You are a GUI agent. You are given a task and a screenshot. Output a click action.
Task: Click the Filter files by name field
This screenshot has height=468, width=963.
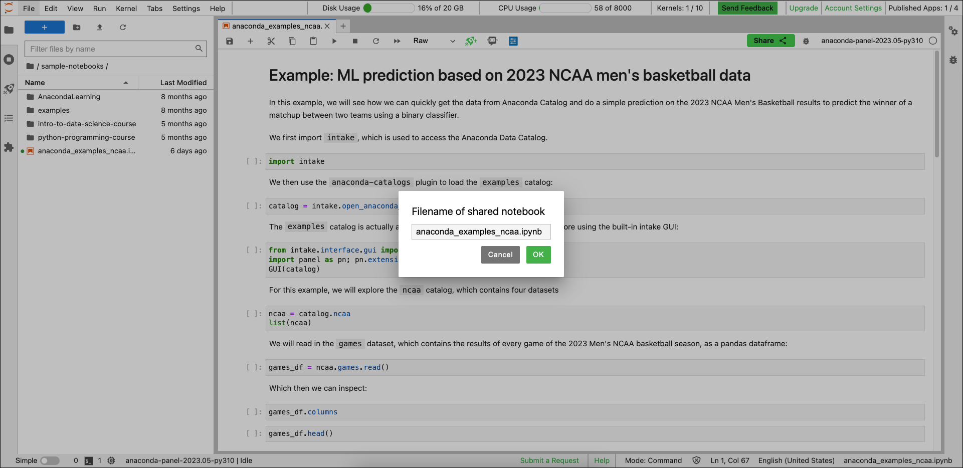pyautogui.click(x=116, y=49)
